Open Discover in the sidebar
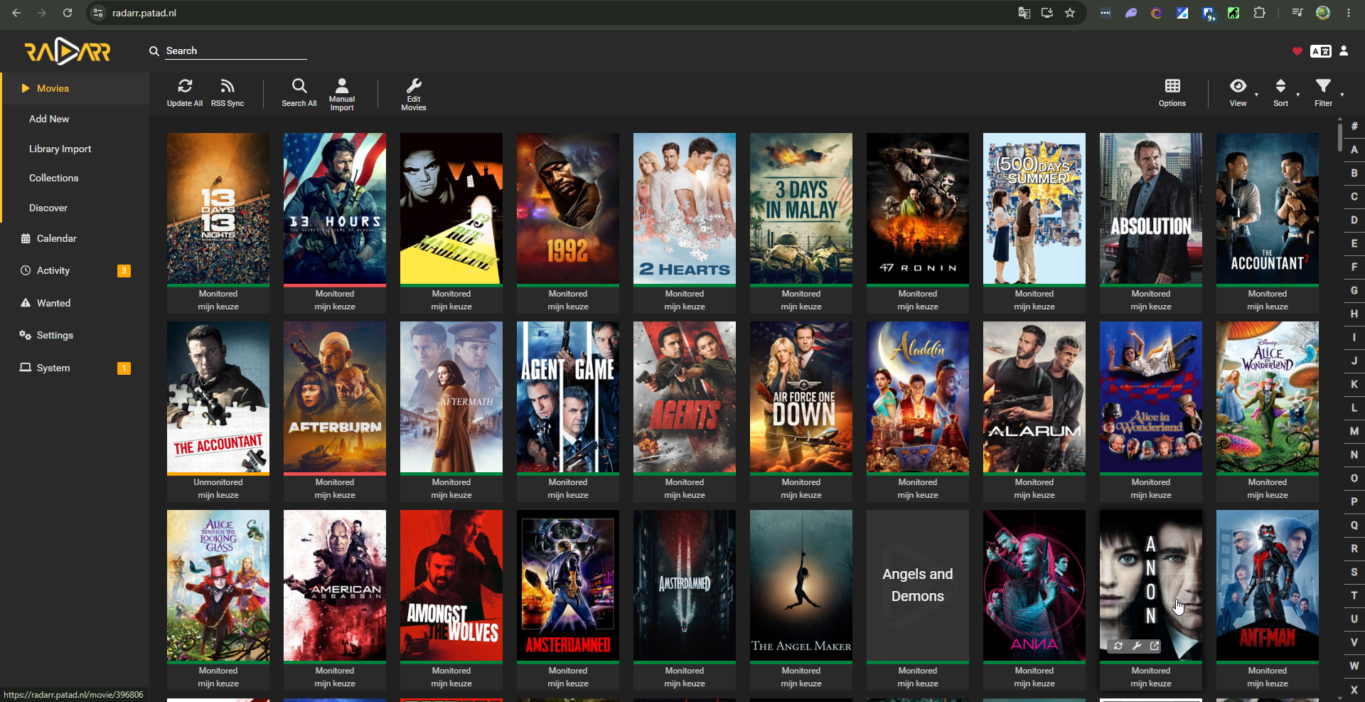The height and width of the screenshot is (702, 1365). click(48, 208)
